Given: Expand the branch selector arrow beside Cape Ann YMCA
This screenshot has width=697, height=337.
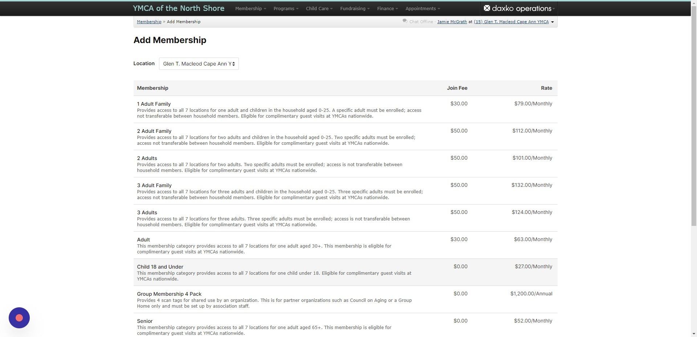Looking at the screenshot, I should (553, 22).
